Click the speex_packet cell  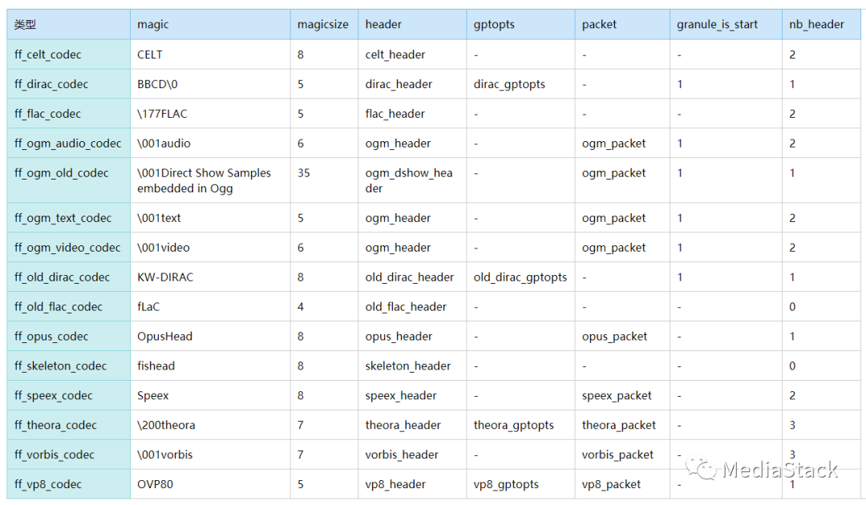point(617,395)
